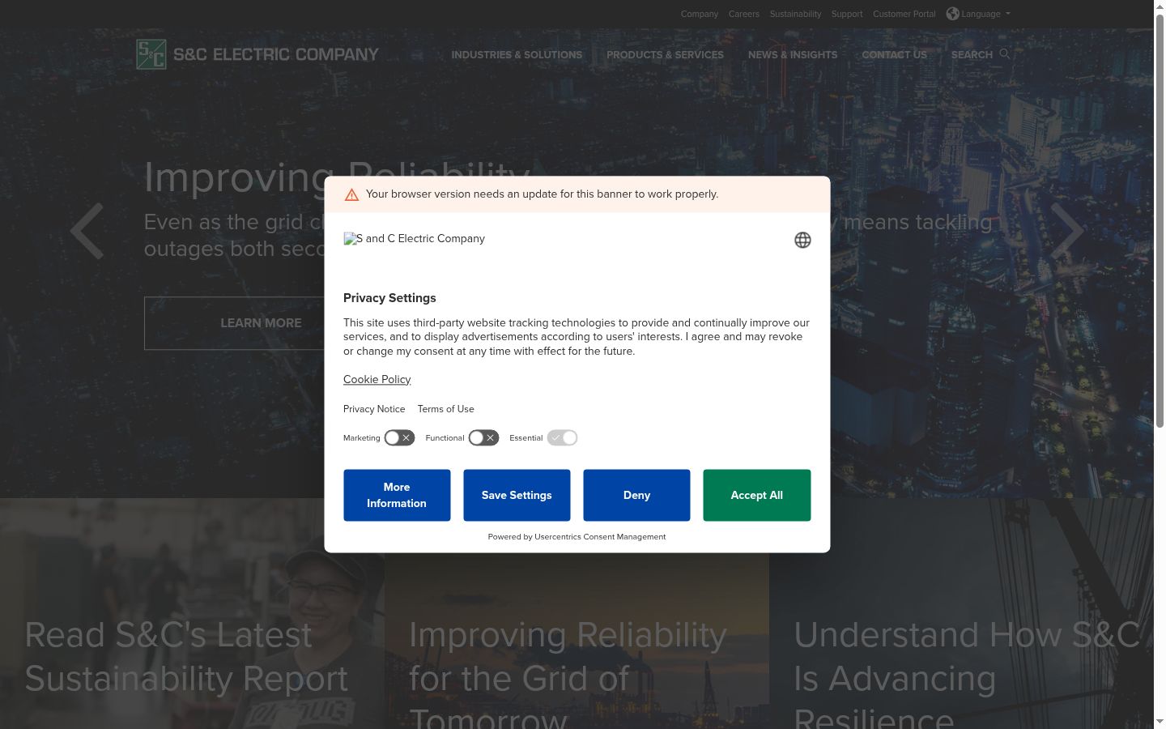The height and width of the screenshot is (729, 1166).
Task: Click the search magnifier icon
Action: click(1005, 53)
